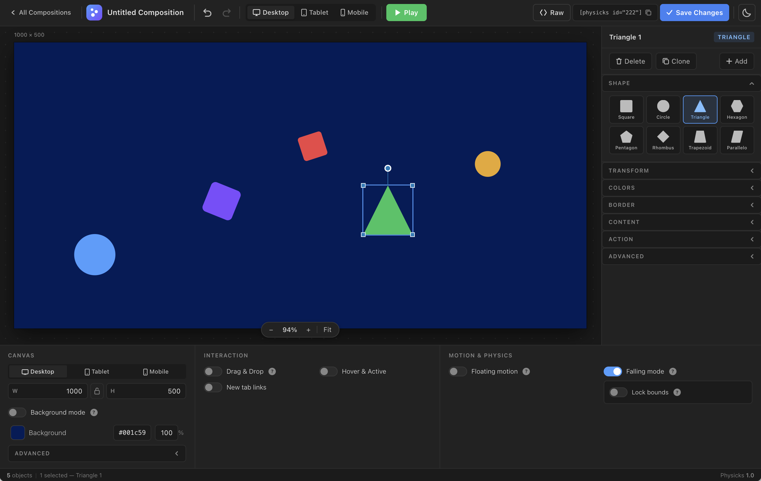
Task: Delete the selected Triangle 1
Action: pyautogui.click(x=630, y=61)
